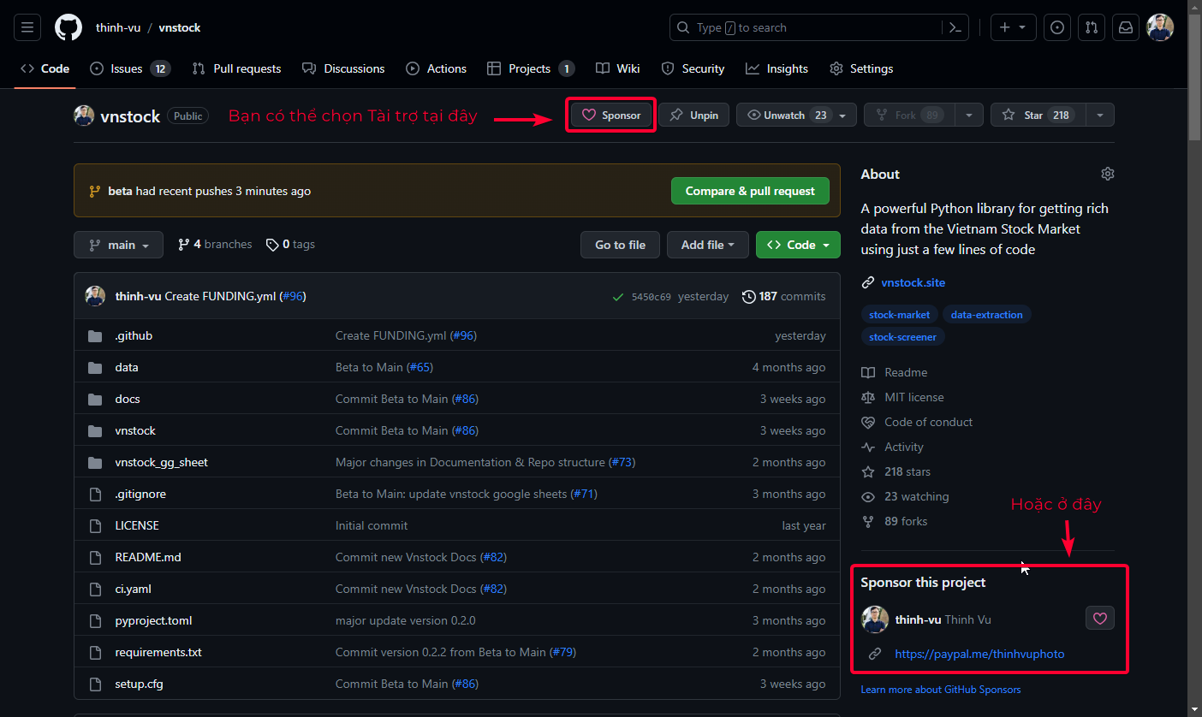Open the Projects tab
The height and width of the screenshot is (717, 1202).
click(531, 68)
